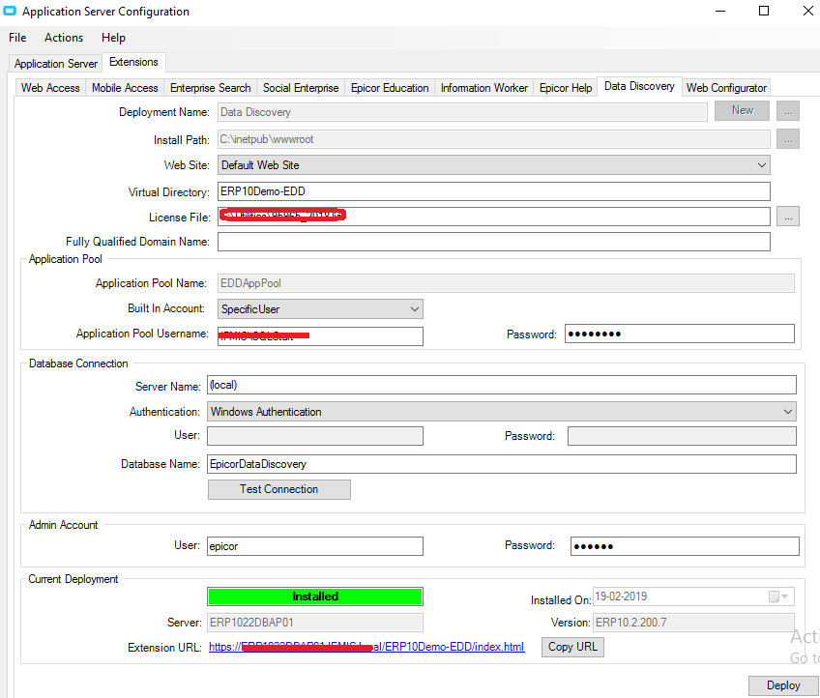Click the database Server Name field
This screenshot has height=698, width=820.
[502, 385]
